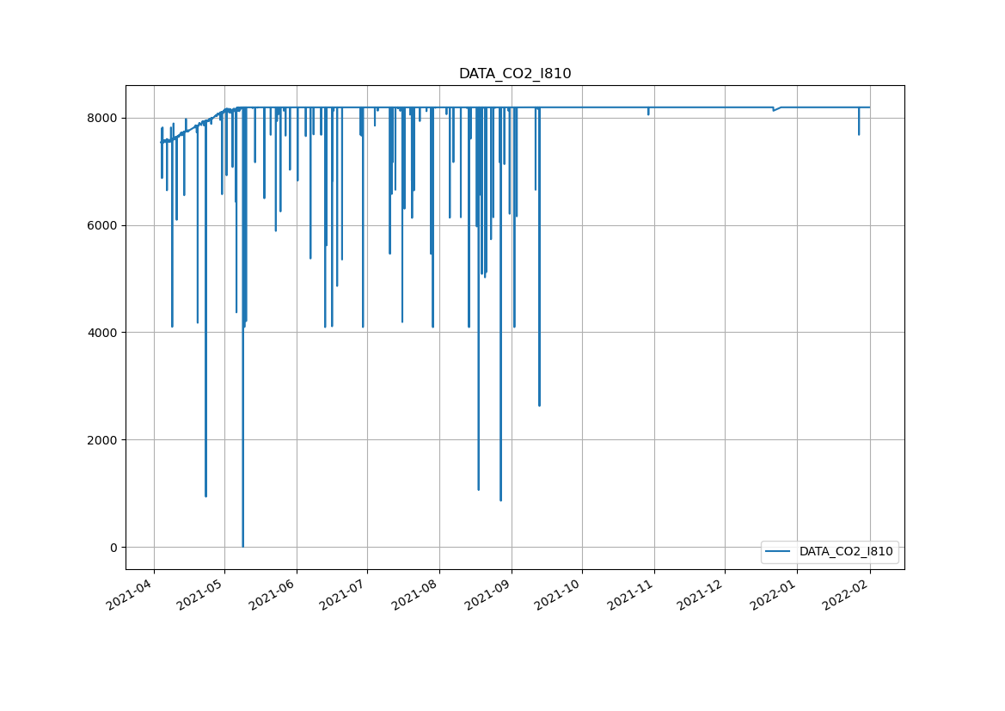Image resolution: width=1005 pixels, height=711 pixels.
Task: Click the legend entry text DATA_CO2_I810
Action: click(x=845, y=552)
